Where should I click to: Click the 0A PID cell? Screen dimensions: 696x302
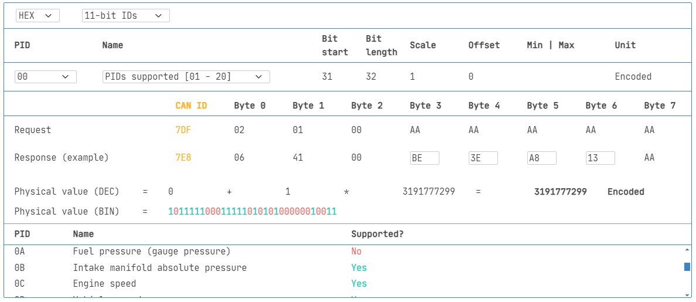(21, 252)
